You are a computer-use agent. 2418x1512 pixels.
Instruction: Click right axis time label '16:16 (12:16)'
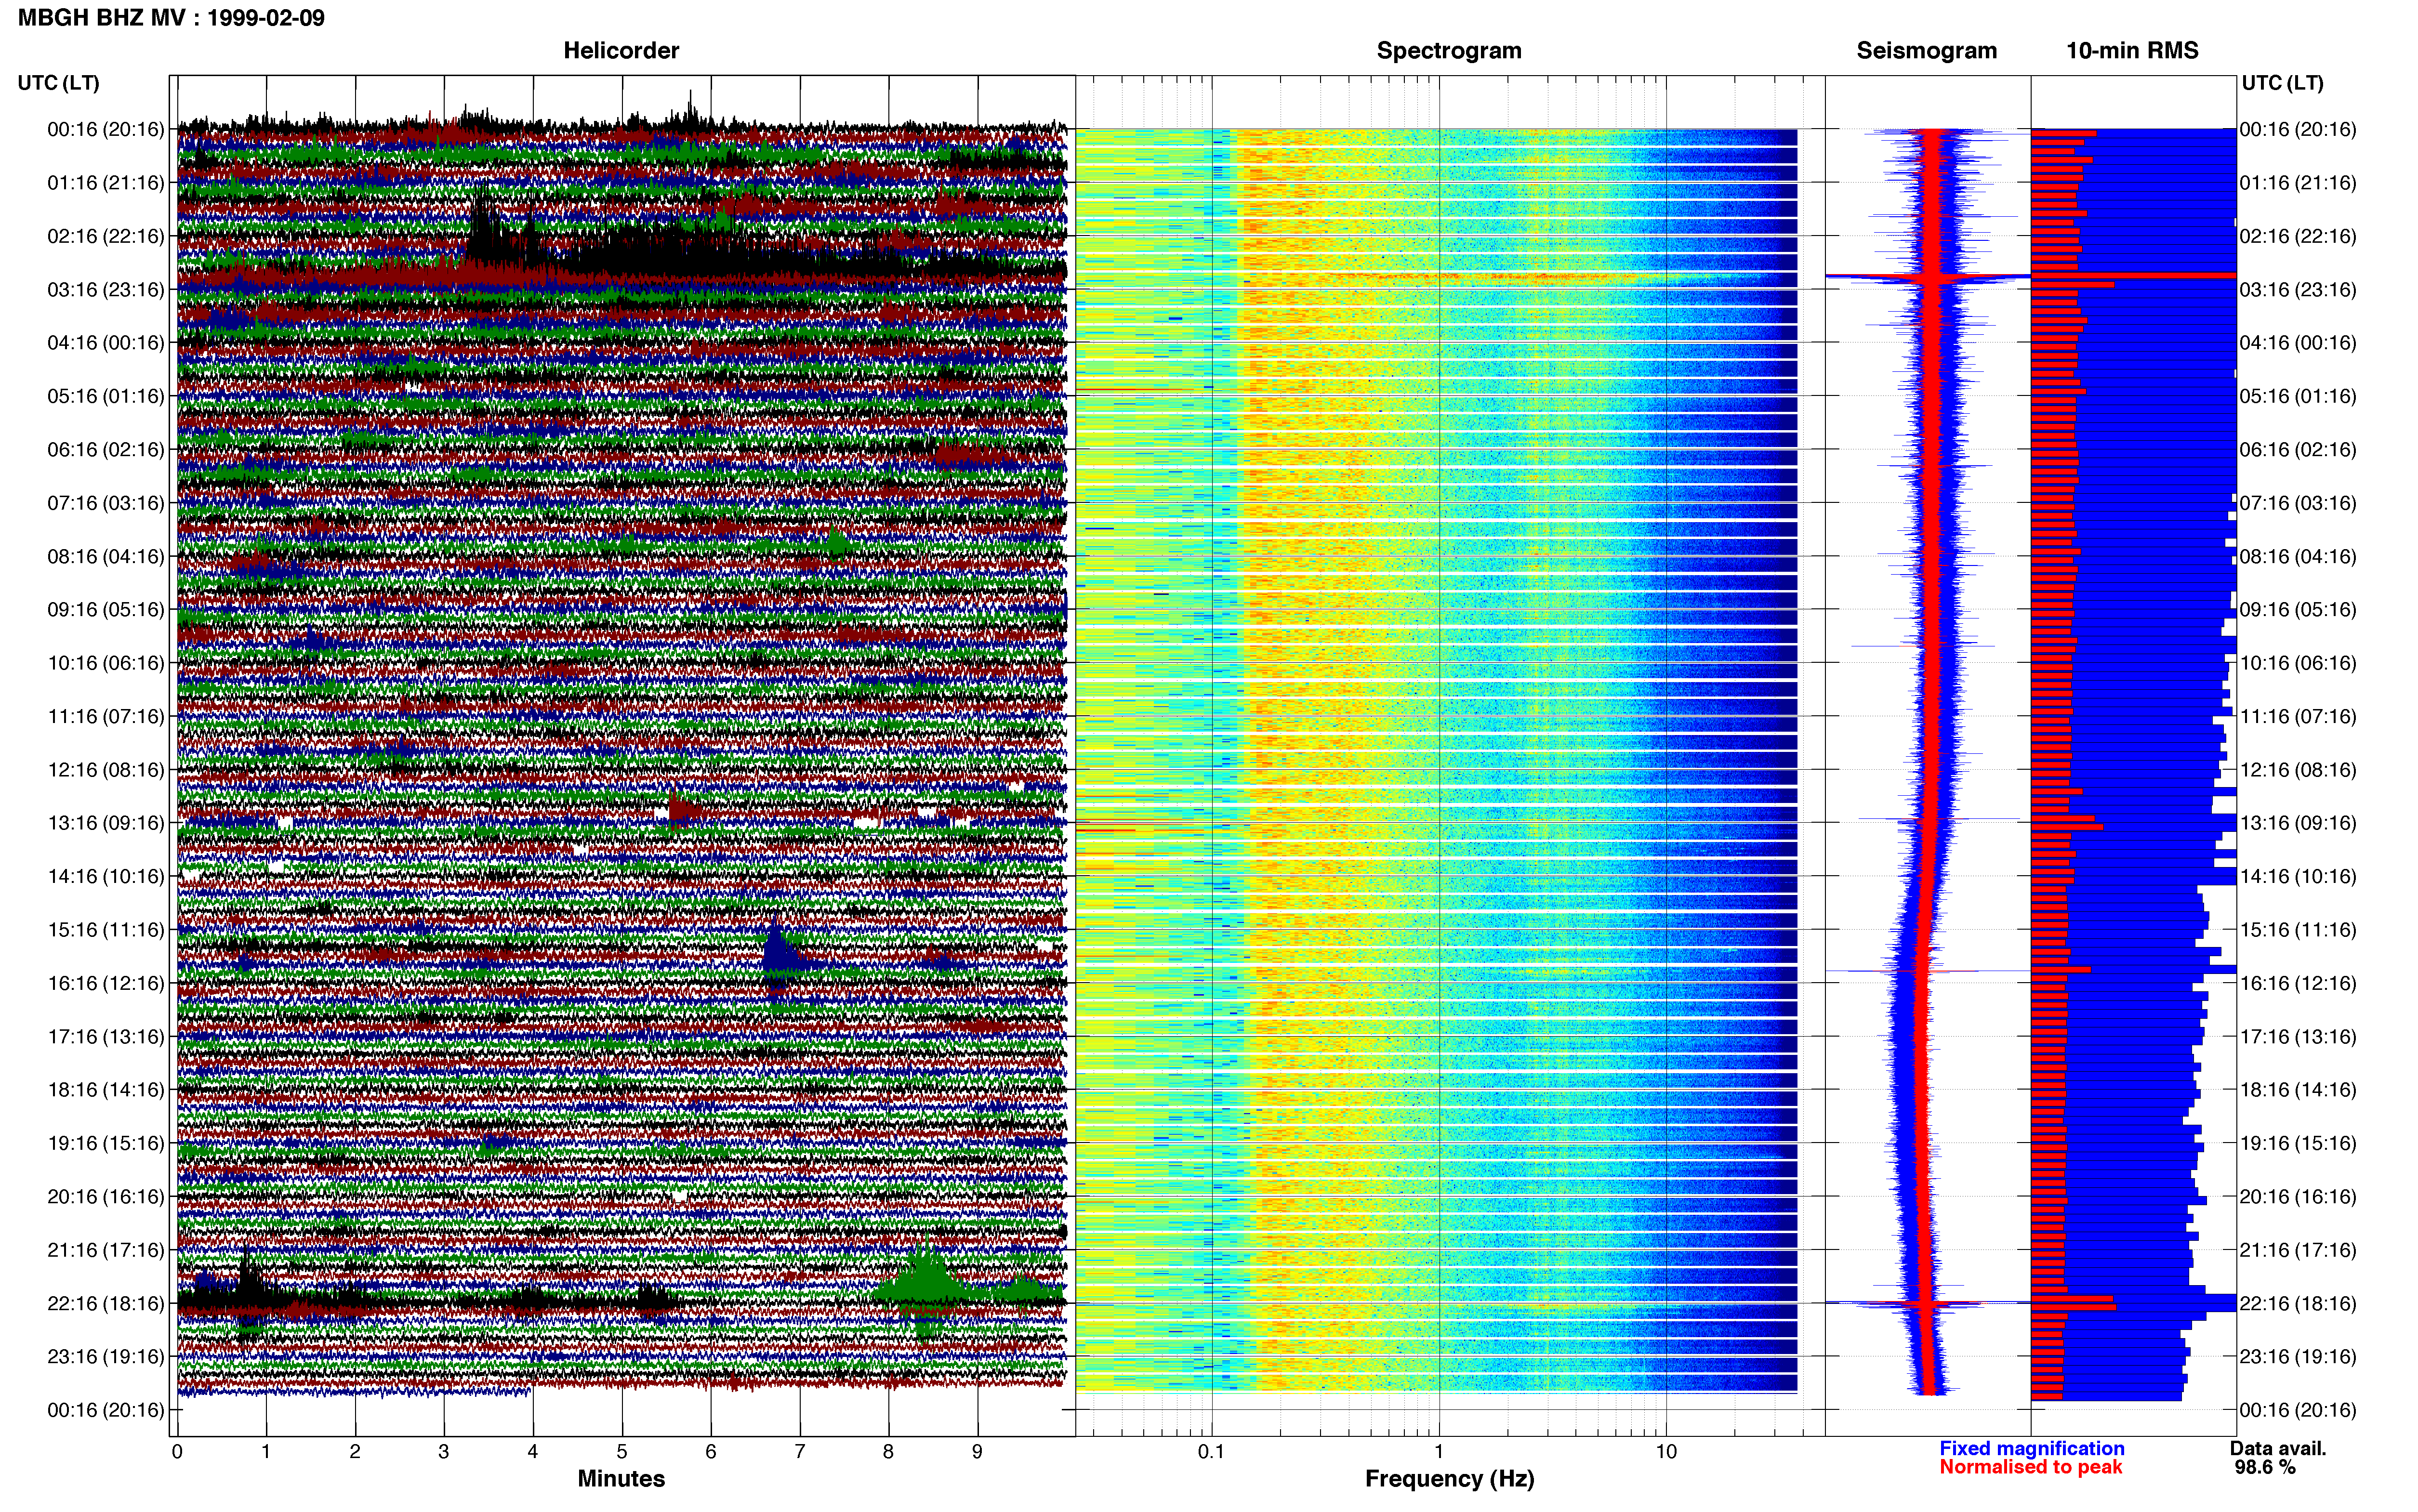click(x=2298, y=983)
